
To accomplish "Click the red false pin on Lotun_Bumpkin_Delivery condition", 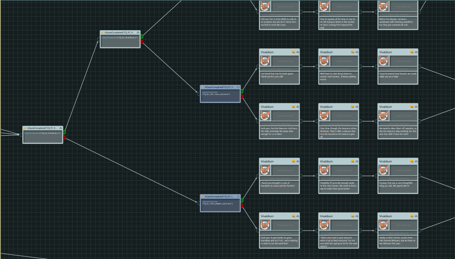I will (242, 206).
